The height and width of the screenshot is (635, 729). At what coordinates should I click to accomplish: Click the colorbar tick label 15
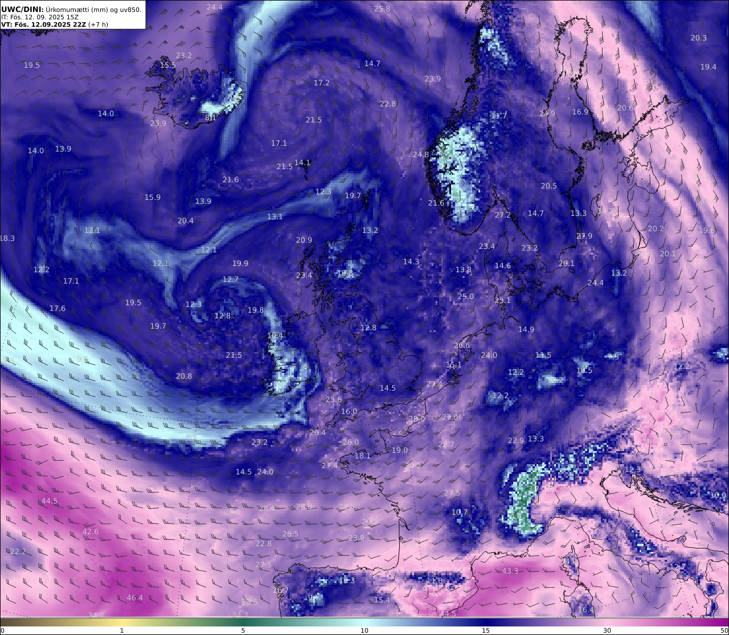(x=486, y=630)
